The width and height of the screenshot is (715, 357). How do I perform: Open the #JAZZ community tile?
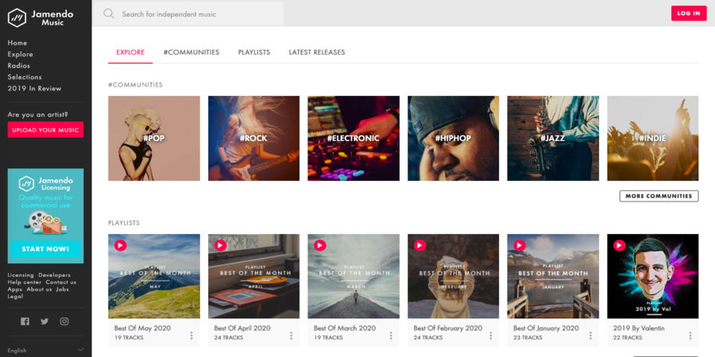pos(553,138)
